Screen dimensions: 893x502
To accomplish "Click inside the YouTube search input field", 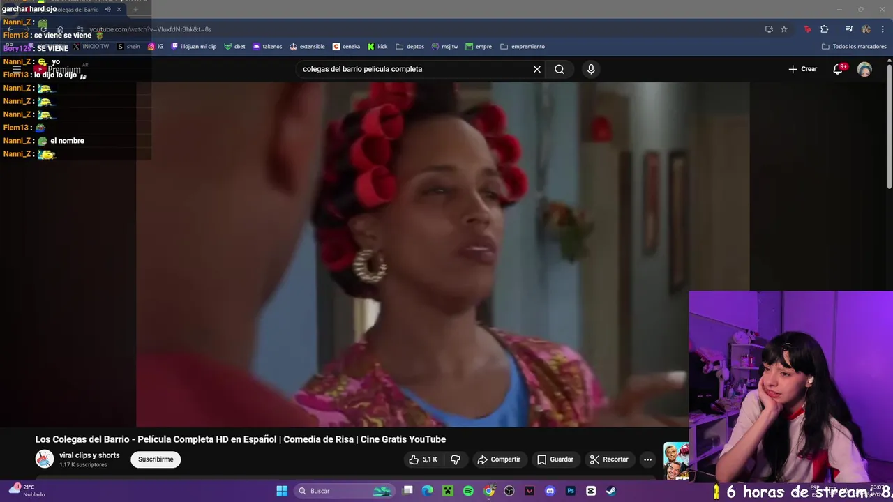I will (x=415, y=69).
